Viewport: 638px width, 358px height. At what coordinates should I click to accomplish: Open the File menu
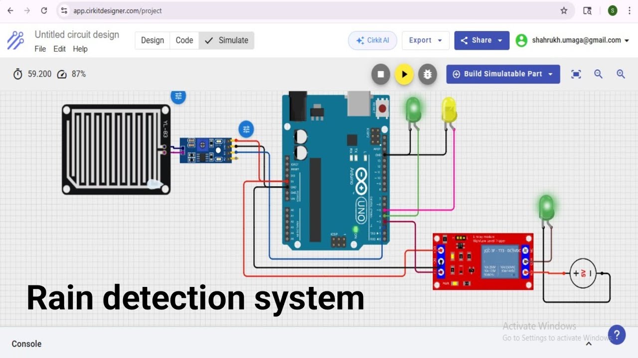click(40, 49)
